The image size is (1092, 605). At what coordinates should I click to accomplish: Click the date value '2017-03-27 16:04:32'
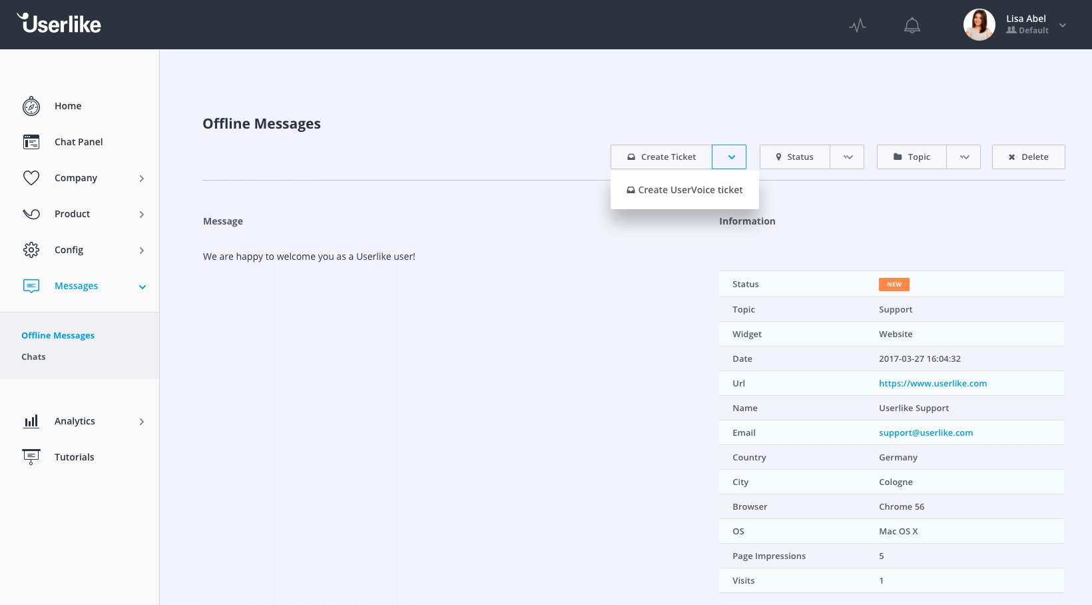(x=920, y=358)
